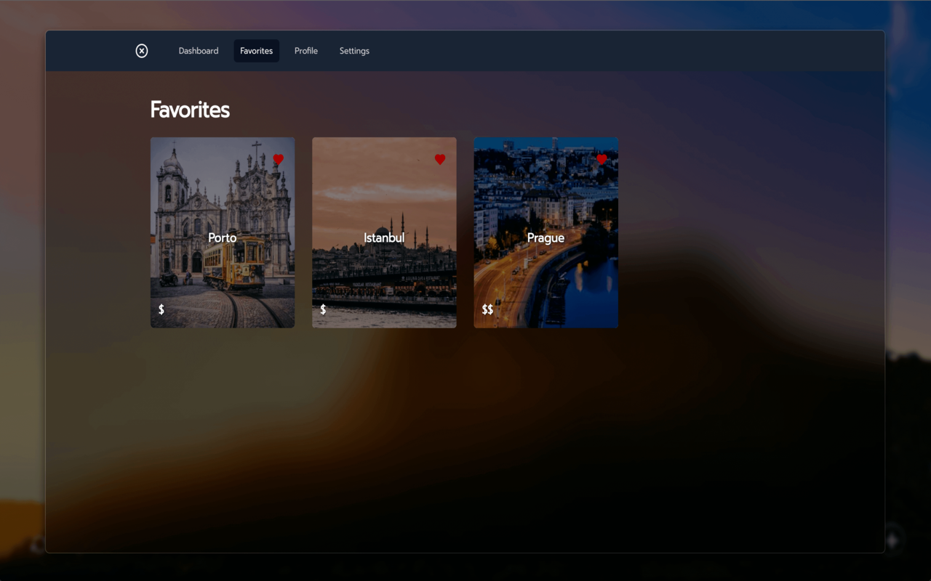Image resolution: width=931 pixels, height=581 pixels.
Task: Select the Favorites tab
Action: coord(256,51)
